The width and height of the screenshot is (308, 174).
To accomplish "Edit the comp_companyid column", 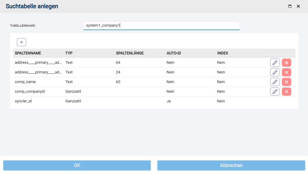I will point(275,92).
